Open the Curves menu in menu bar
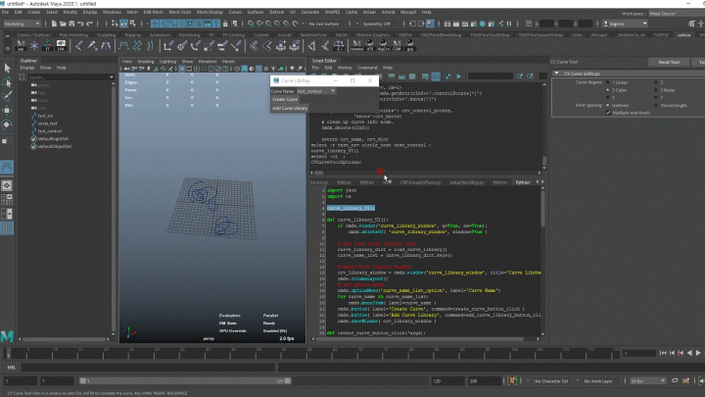705x397 pixels. tap(235, 12)
